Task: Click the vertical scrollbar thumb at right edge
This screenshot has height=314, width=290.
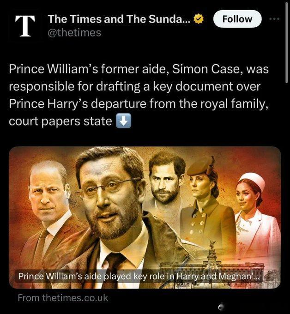Action: (287, 42)
